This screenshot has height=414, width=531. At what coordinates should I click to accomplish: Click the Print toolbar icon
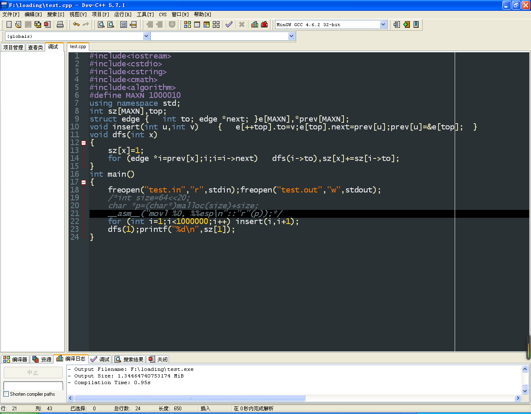[60, 24]
